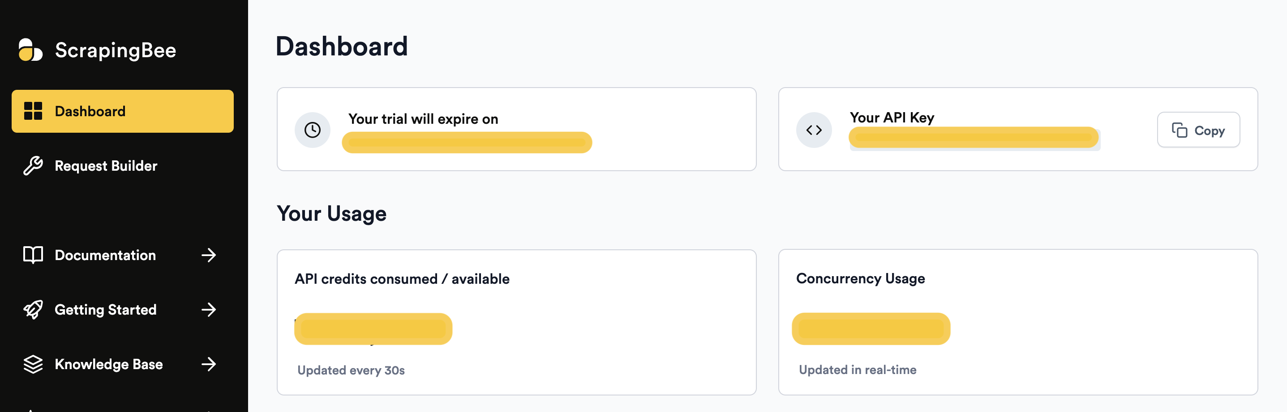The height and width of the screenshot is (412, 1287).
Task: Expand Knowledge Base with its arrow
Action: (x=209, y=364)
